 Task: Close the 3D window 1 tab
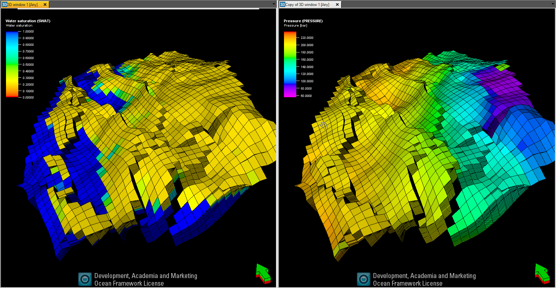[45, 5]
